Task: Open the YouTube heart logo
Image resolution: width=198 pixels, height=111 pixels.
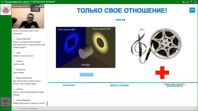Action: tap(6, 10)
